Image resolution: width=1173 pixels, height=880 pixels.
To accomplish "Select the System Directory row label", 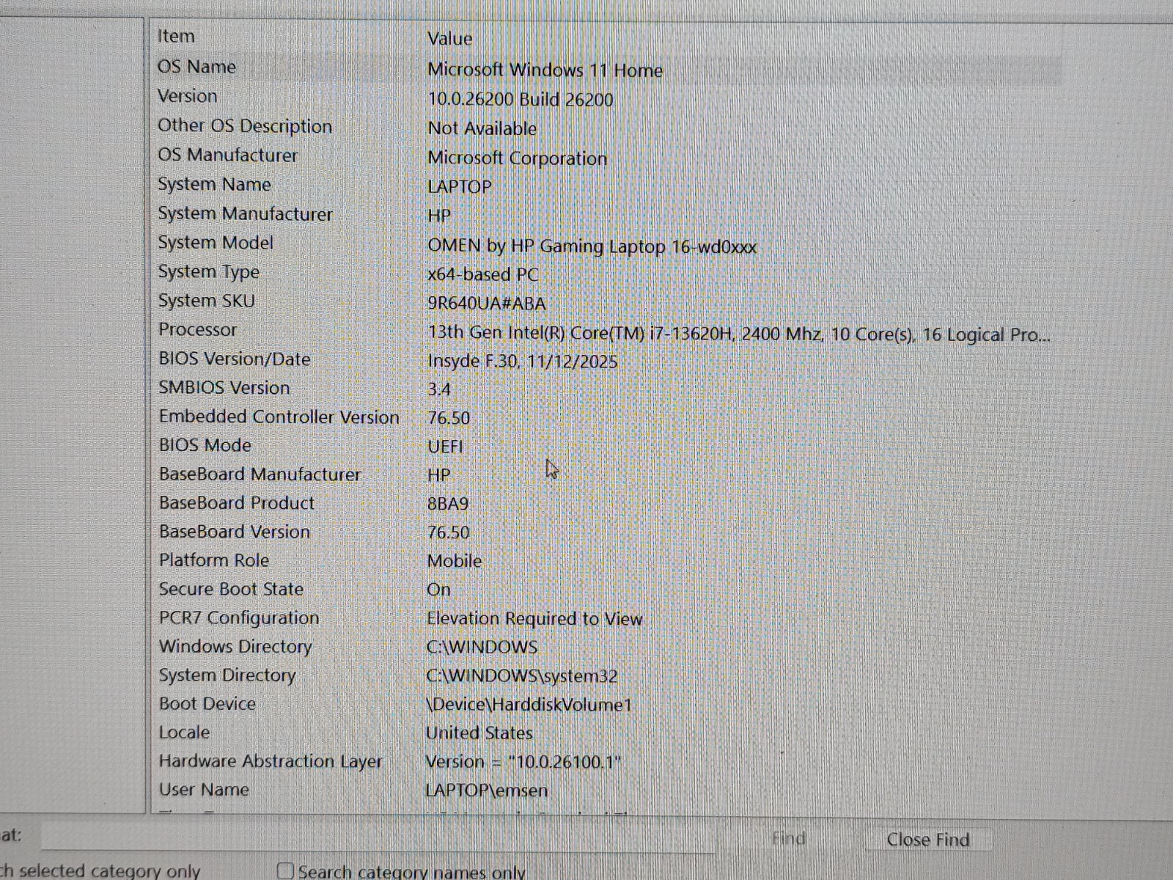I will 227,675.
